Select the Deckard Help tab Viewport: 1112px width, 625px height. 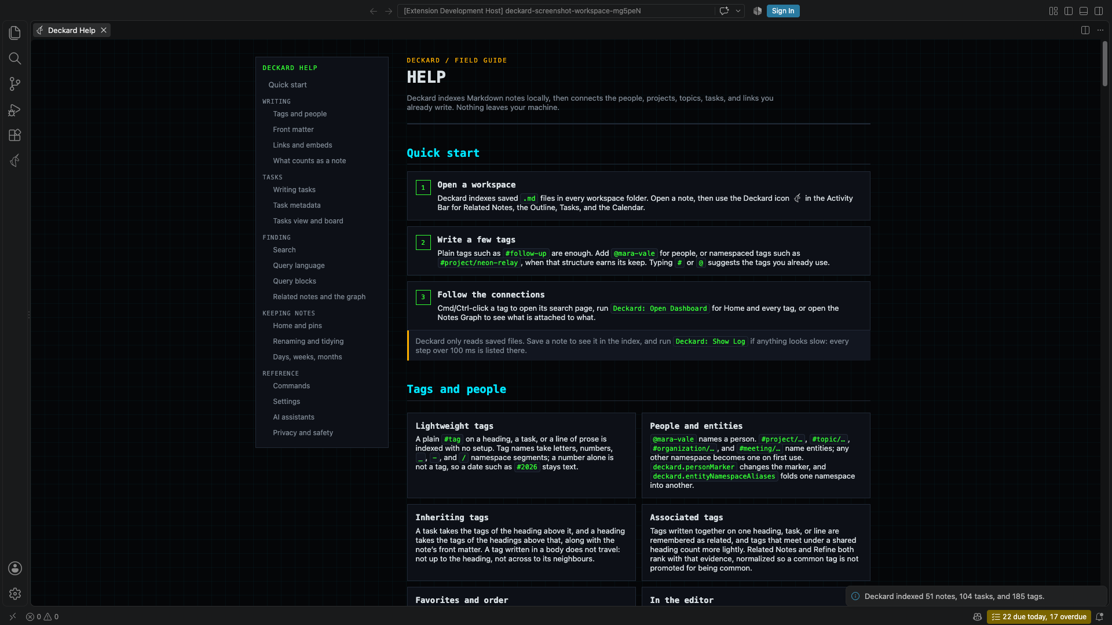[x=71, y=30]
